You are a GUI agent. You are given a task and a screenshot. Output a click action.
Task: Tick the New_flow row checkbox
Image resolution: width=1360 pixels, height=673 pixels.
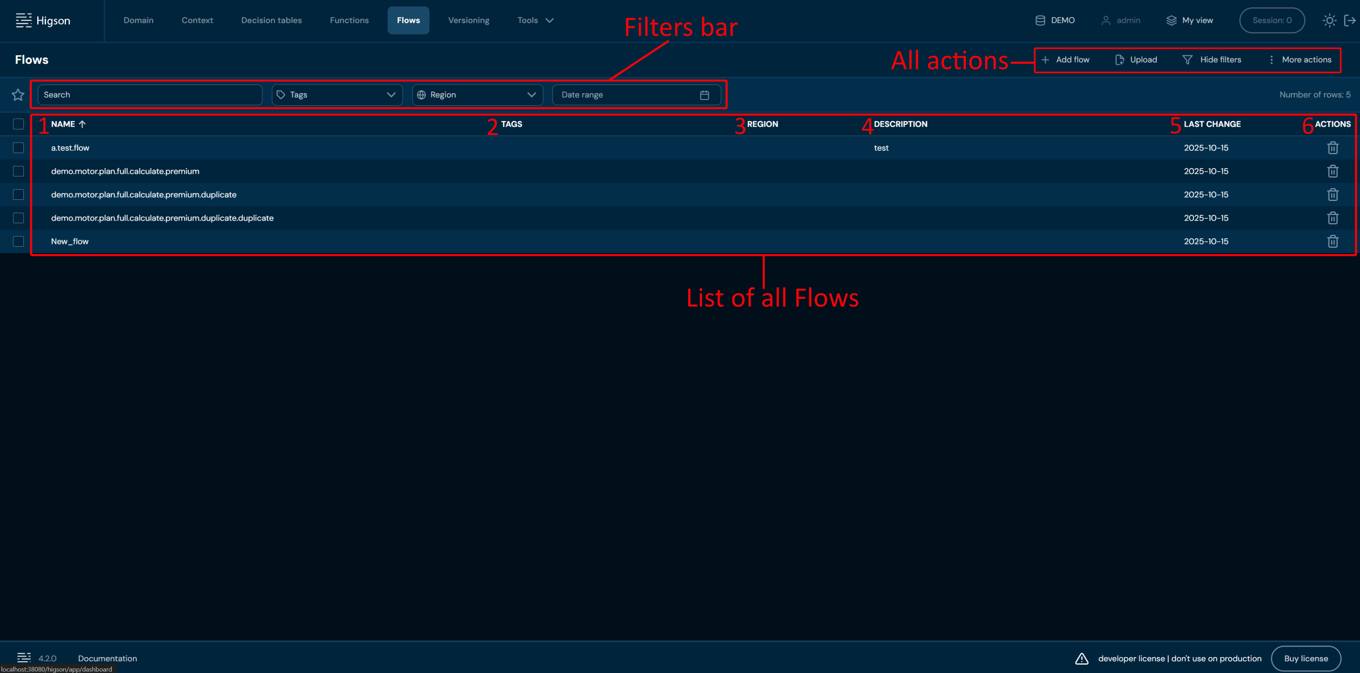(19, 241)
